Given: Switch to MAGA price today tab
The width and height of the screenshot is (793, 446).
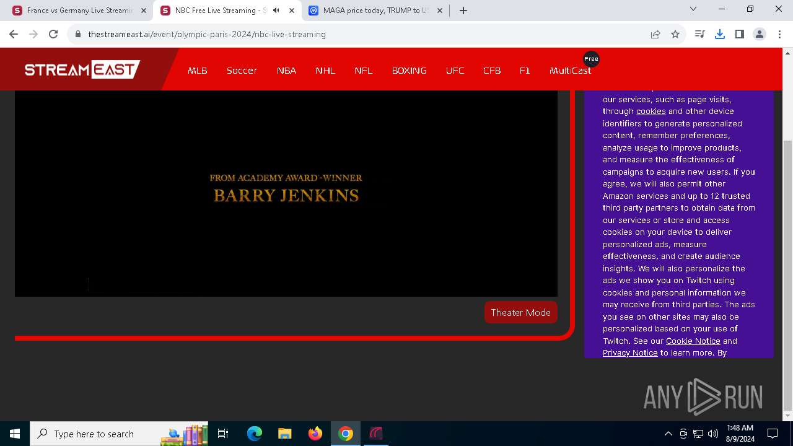Looking at the screenshot, I should click(375, 11).
